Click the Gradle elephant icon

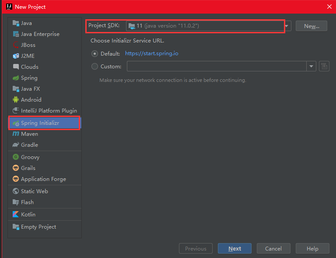click(x=16, y=145)
